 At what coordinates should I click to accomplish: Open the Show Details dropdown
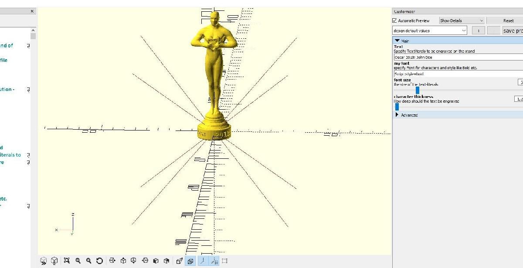pyautogui.click(x=462, y=20)
